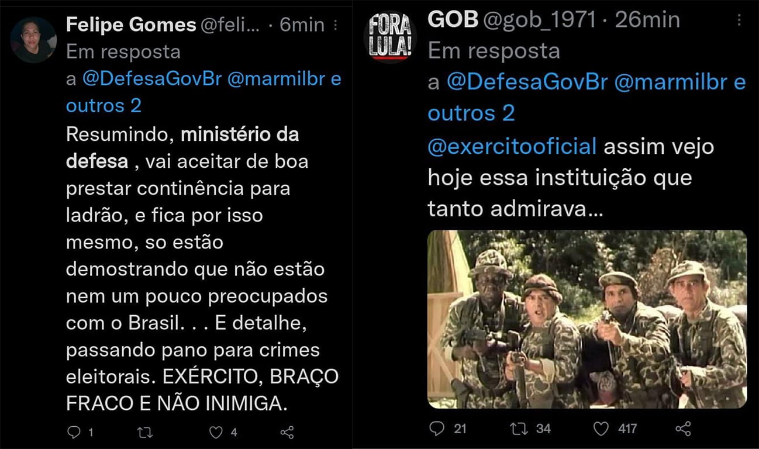Reply to GOB's tweet
Screen dimensions: 759x449
tap(437, 429)
